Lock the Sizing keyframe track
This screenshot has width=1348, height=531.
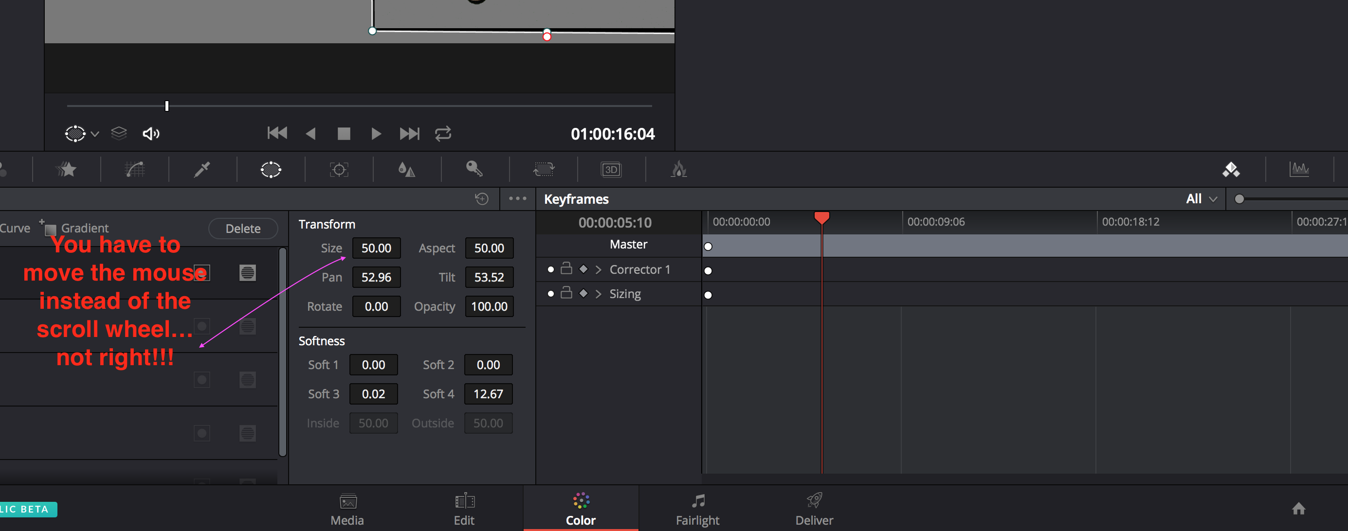(566, 293)
